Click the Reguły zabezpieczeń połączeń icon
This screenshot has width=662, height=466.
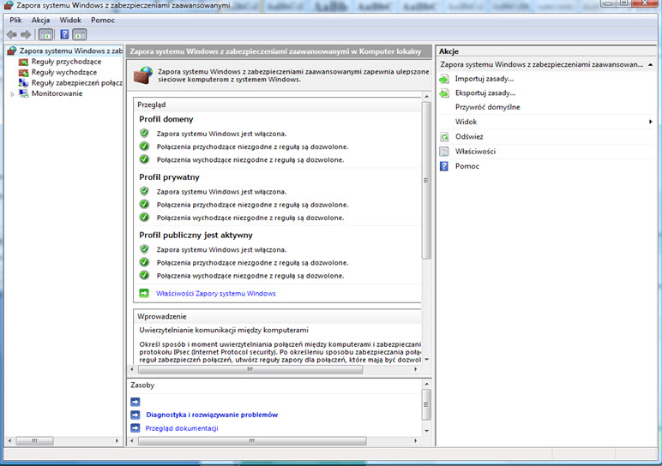[x=23, y=82]
